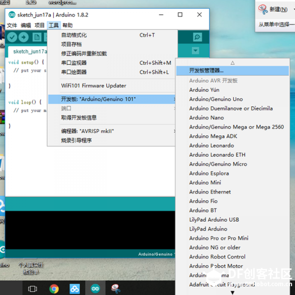This screenshot has width=295, height=295.
Task: Select Arduino Mega ADK board
Action: 233,136
